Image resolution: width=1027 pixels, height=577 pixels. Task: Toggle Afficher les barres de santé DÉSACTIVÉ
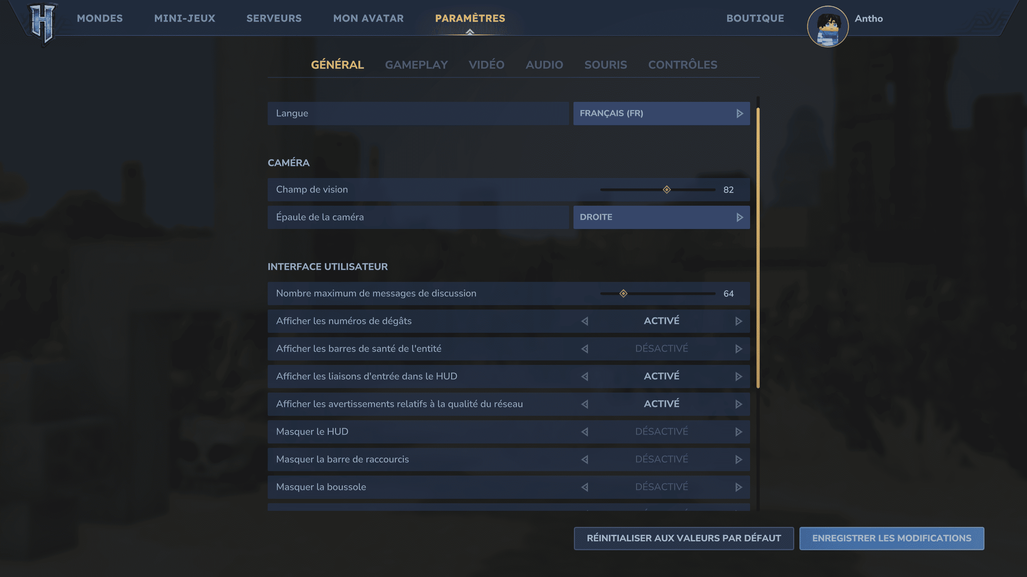pos(661,348)
